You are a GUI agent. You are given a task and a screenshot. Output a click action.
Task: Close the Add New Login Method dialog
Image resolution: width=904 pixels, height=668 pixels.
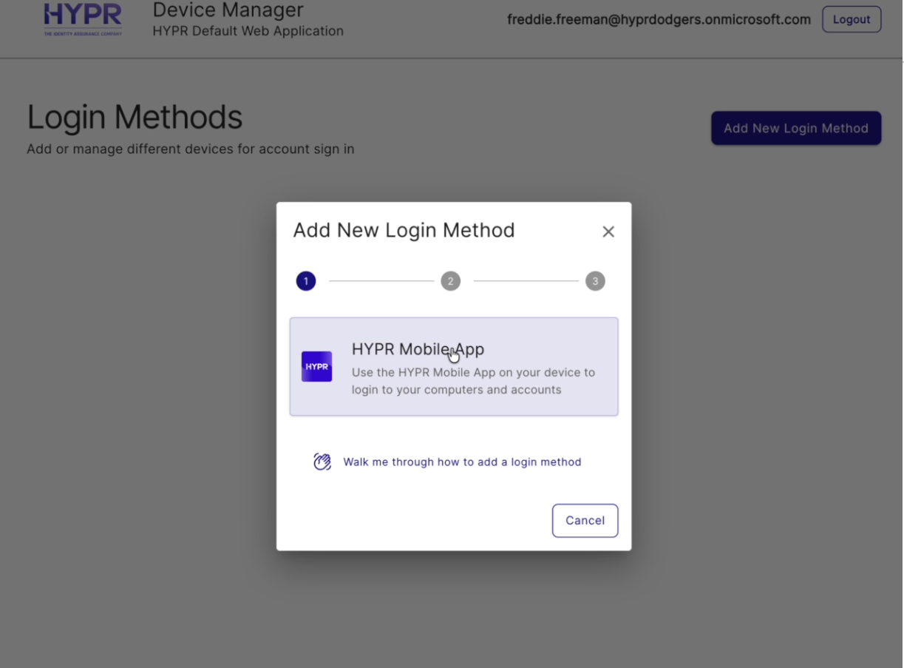pyautogui.click(x=608, y=232)
